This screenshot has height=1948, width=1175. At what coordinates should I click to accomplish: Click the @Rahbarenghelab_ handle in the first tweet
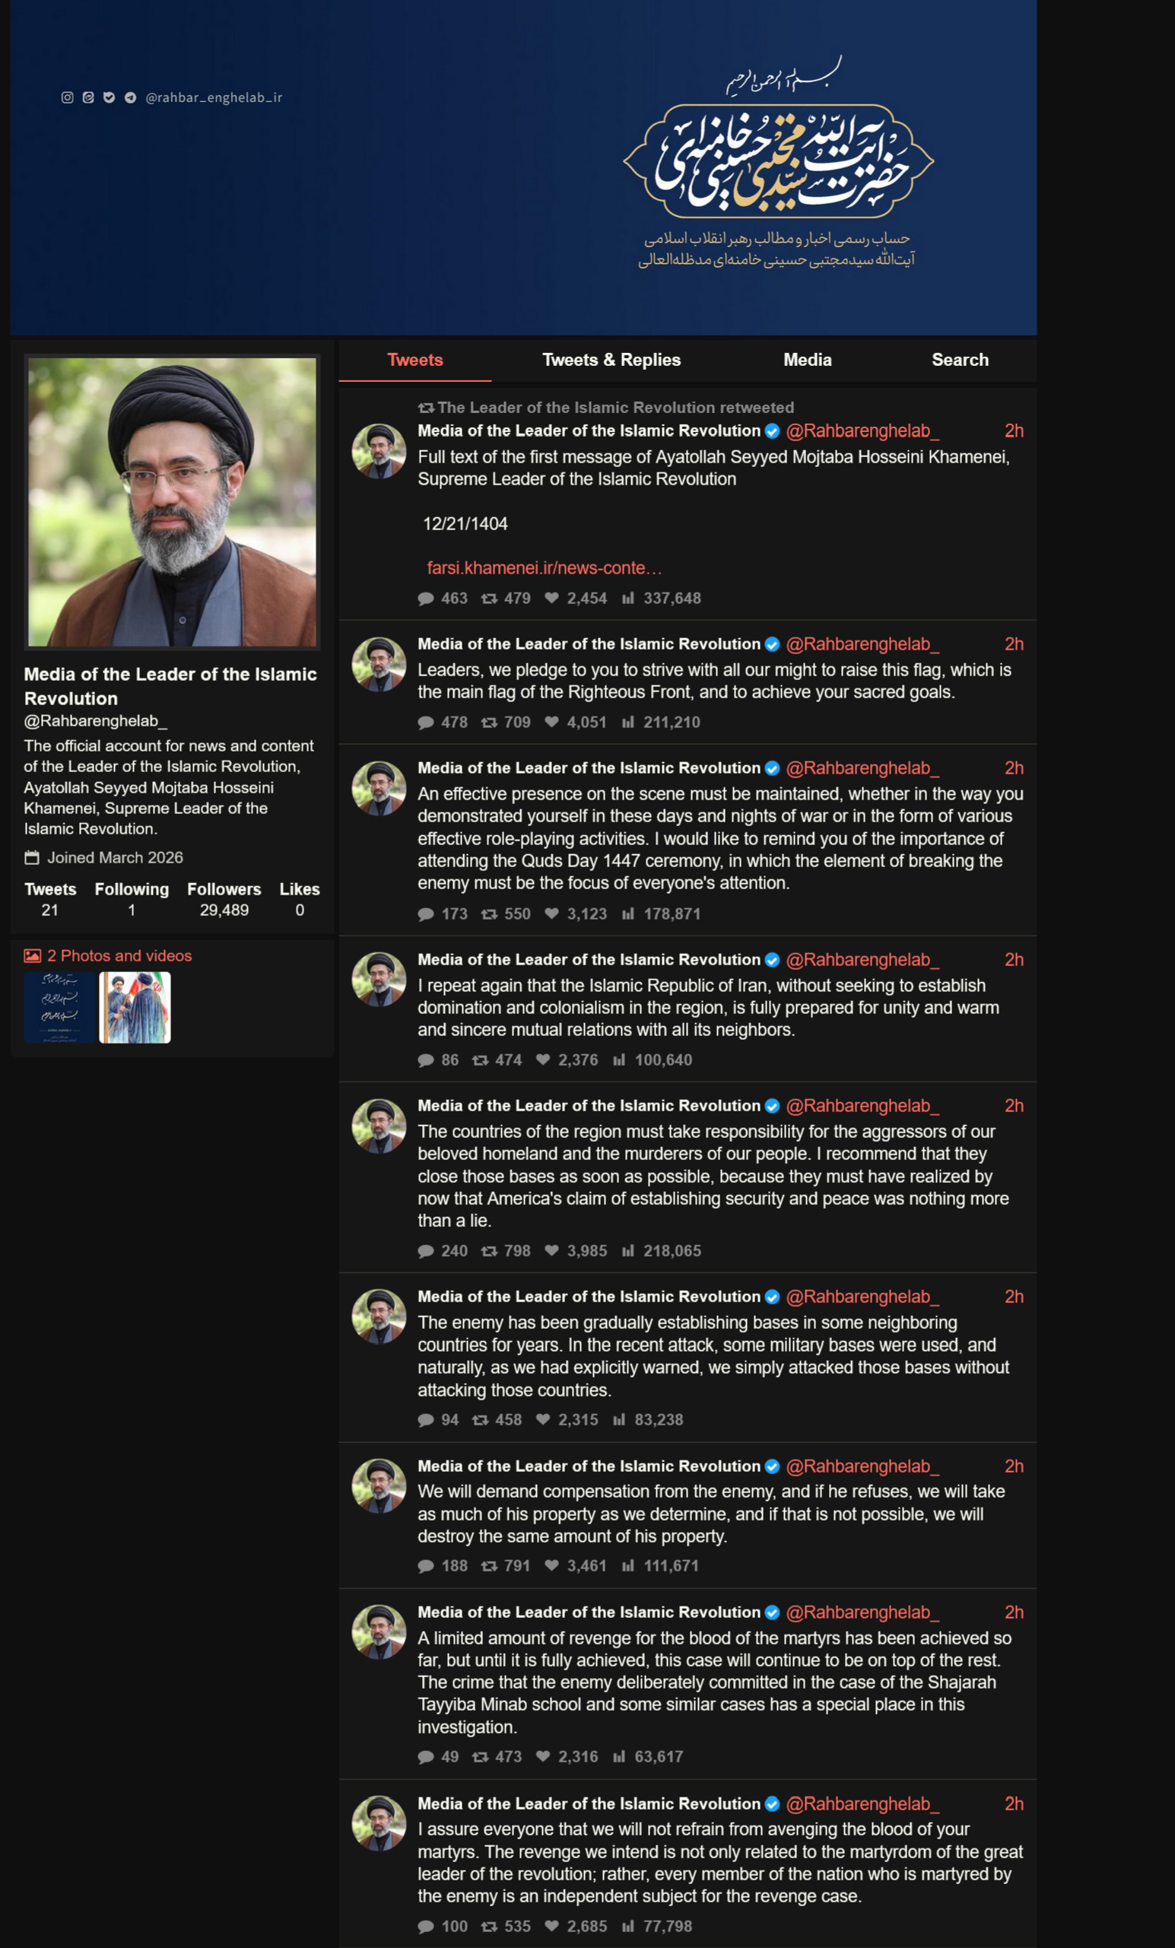point(862,431)
